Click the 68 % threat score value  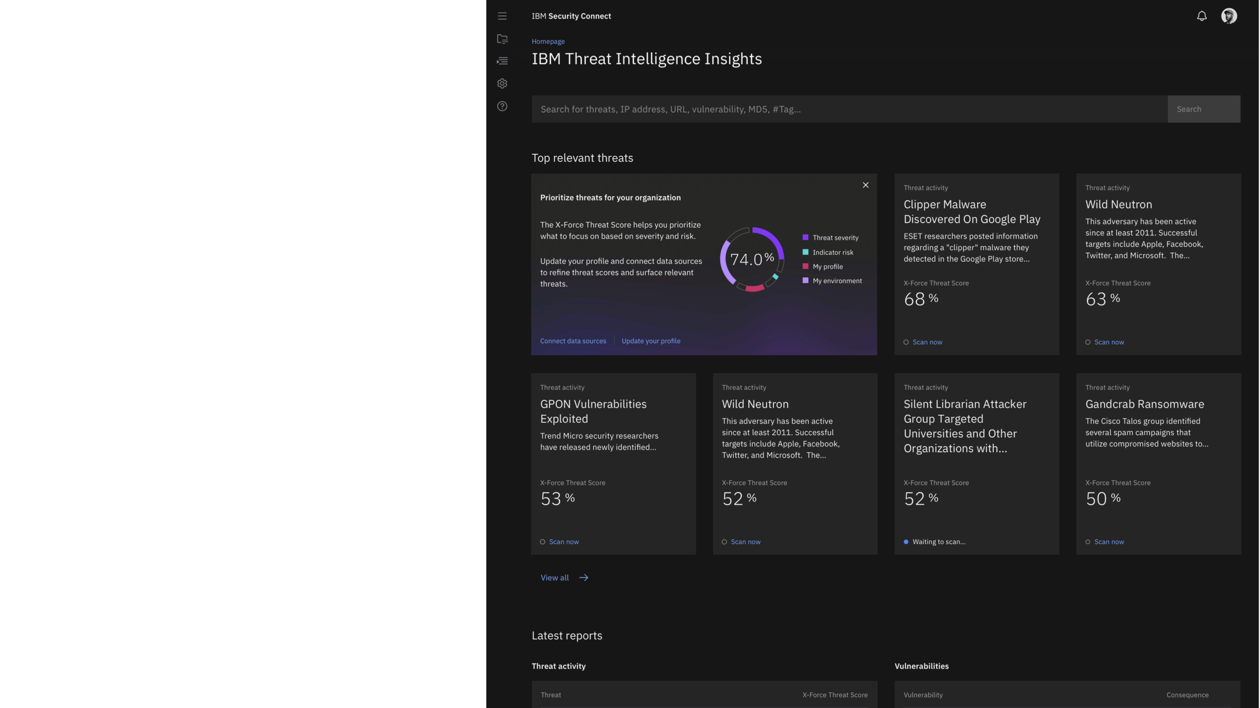tap(921, 299)
